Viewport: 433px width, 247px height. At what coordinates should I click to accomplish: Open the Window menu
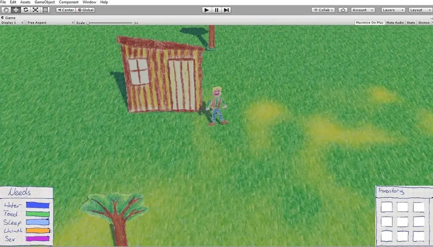click(89, 2)
